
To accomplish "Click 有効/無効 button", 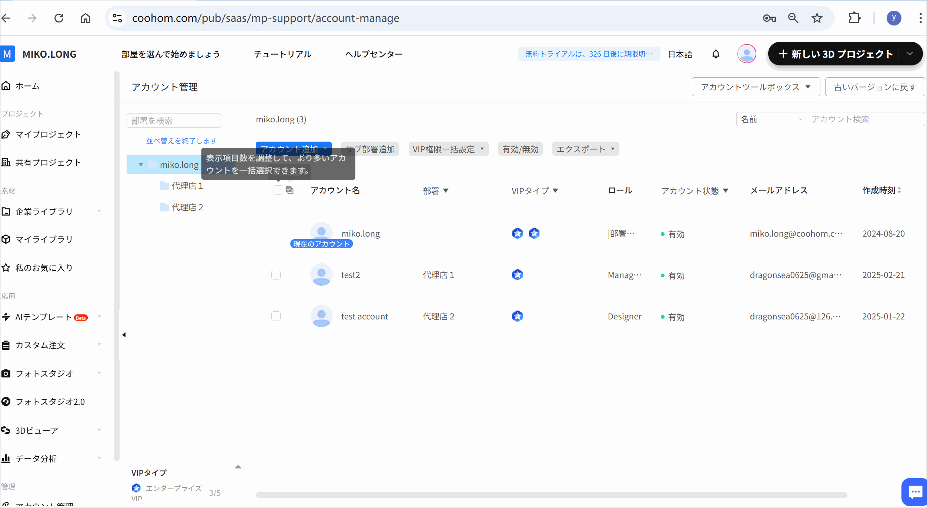I will click(520, 149).
